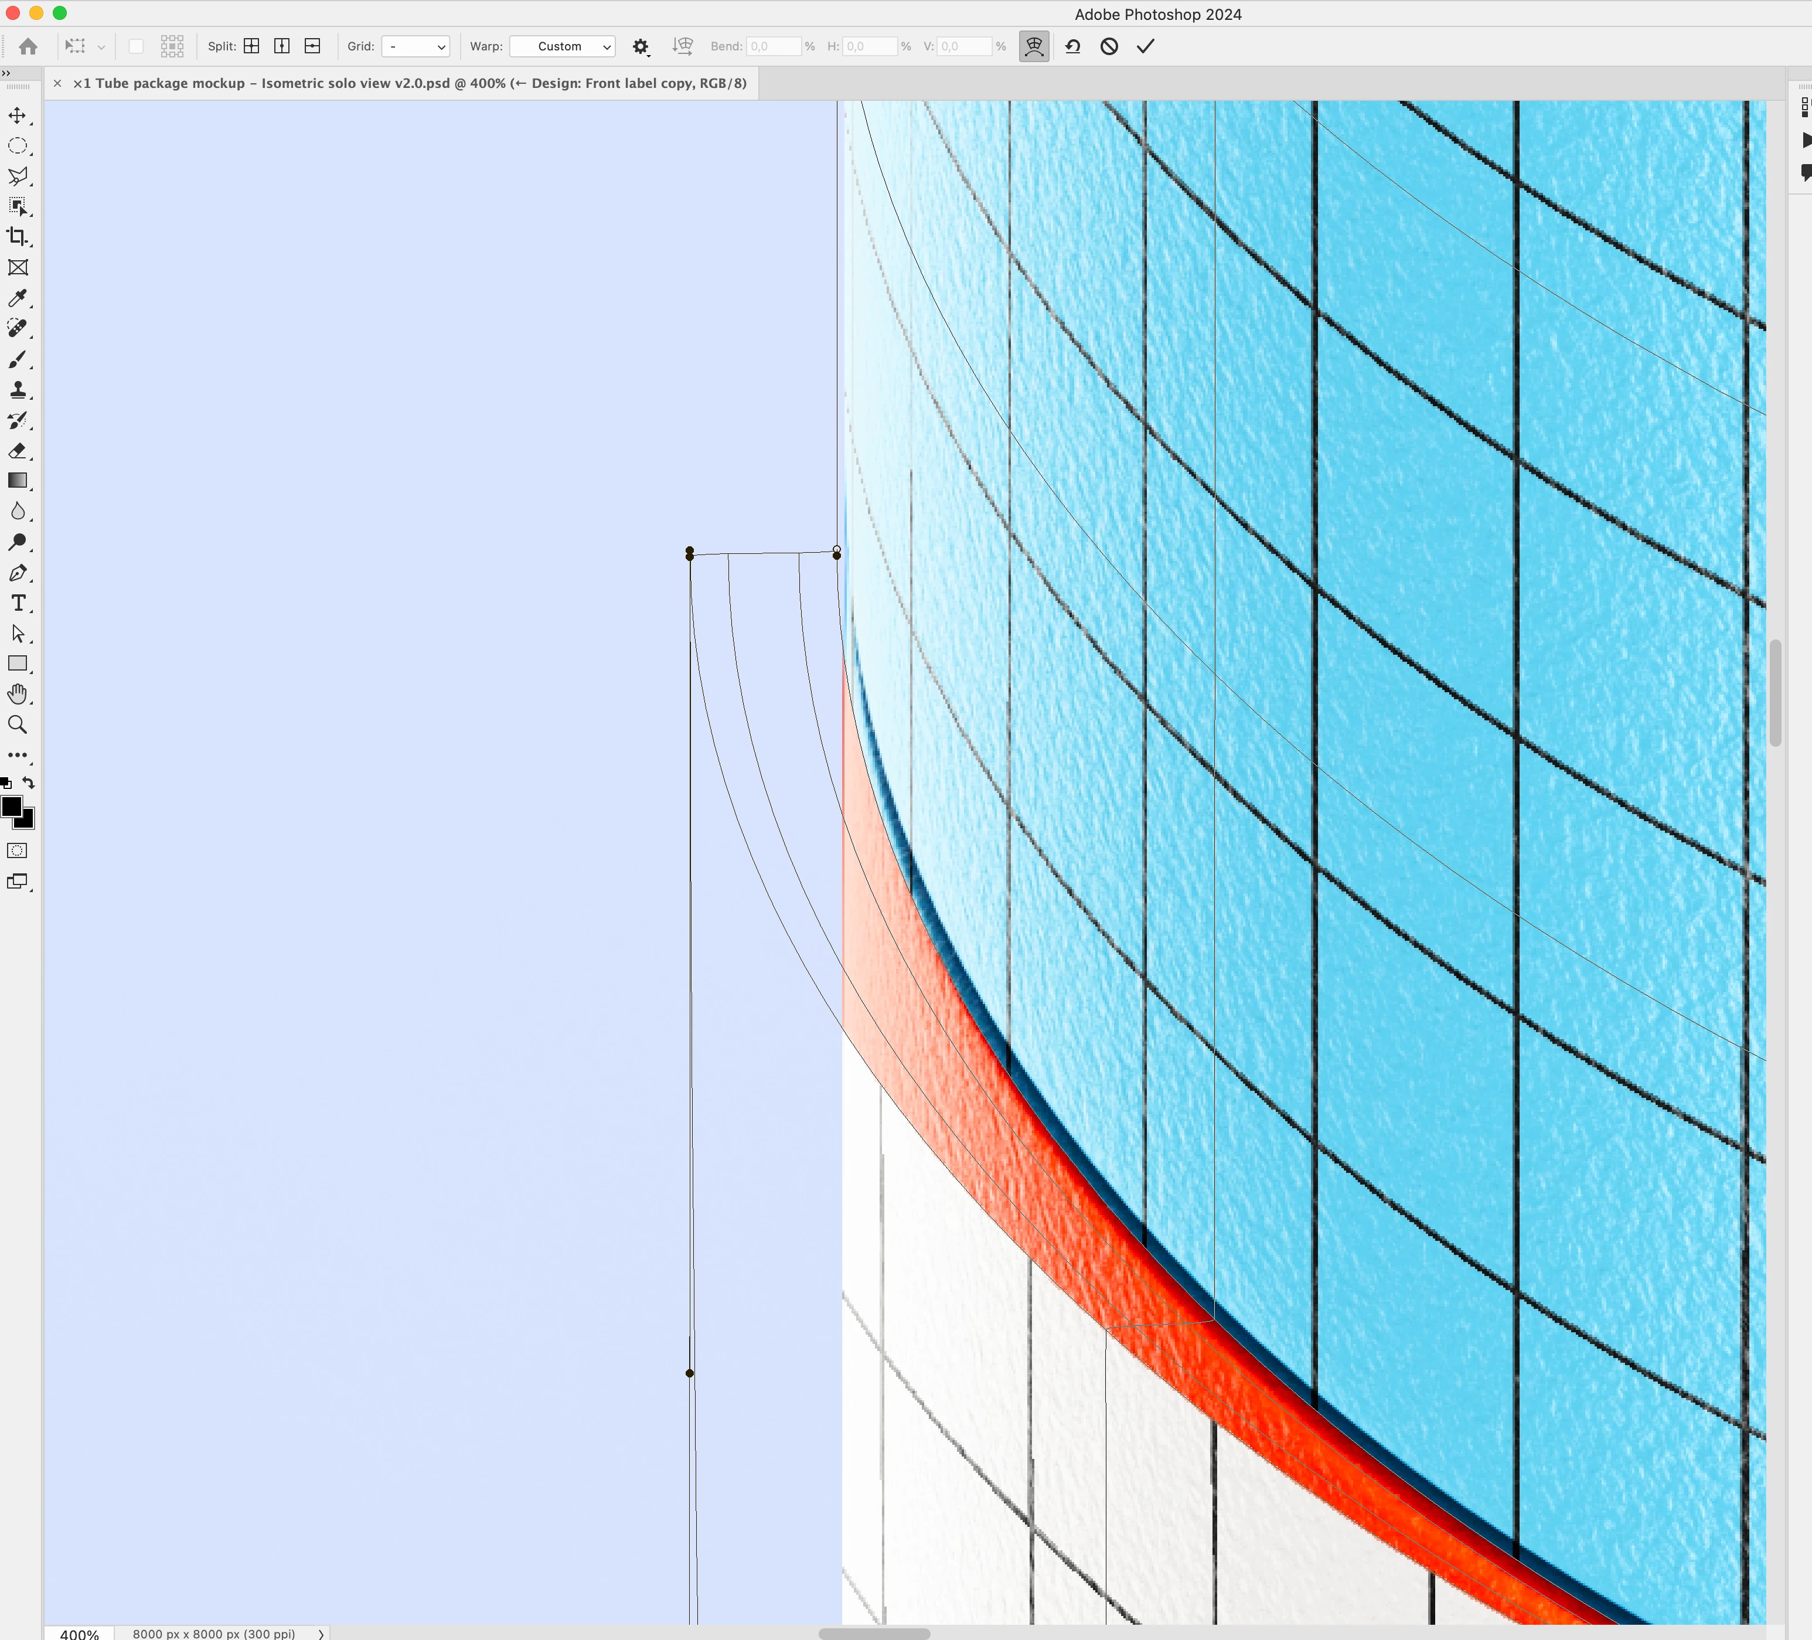Toggle the checkbox beside reference point icon
The image size is (1812, 1640).
pyautogui.click(x=137, y=46)
